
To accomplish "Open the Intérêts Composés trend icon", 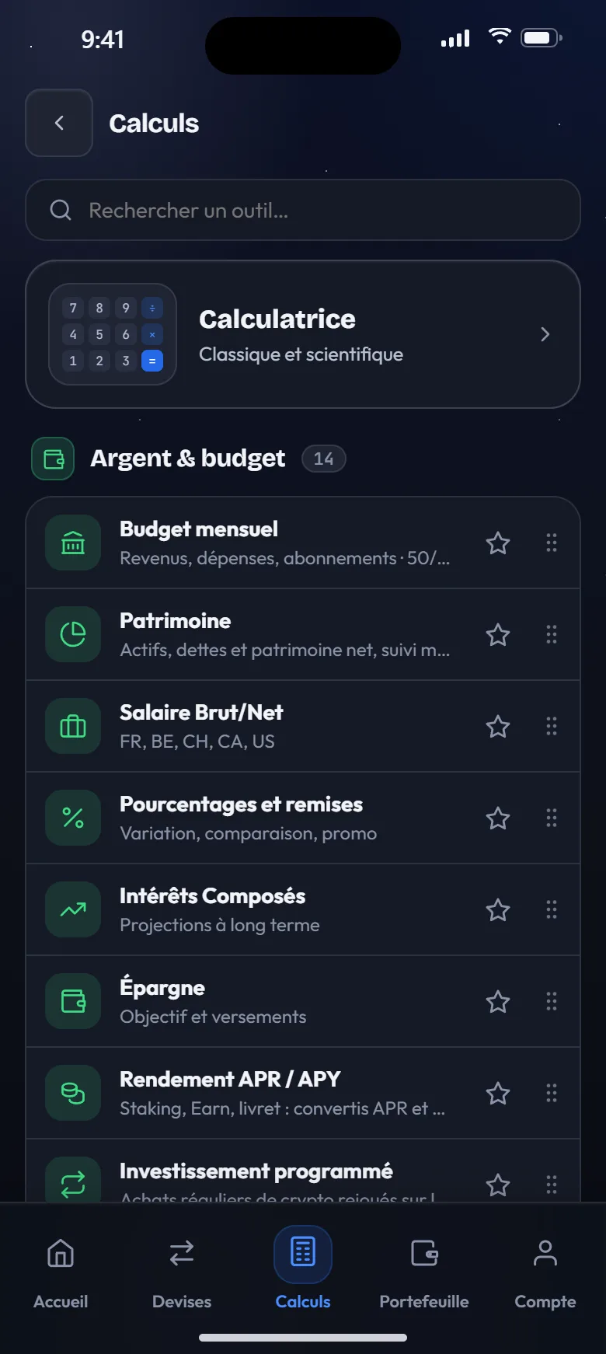I will [x=73, y=909].
